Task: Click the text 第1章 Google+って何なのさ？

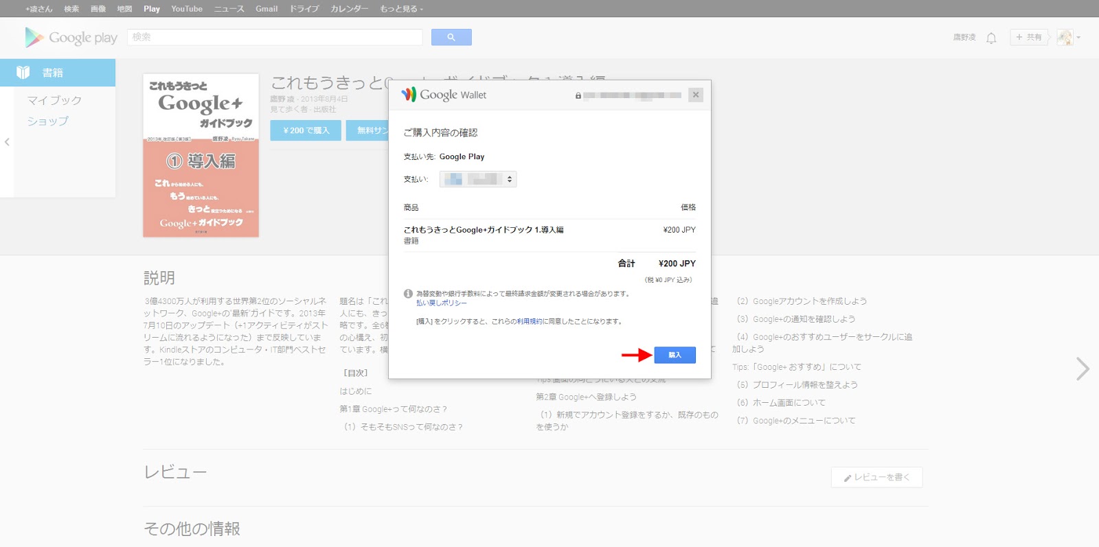Action: [x=394, y=409]
